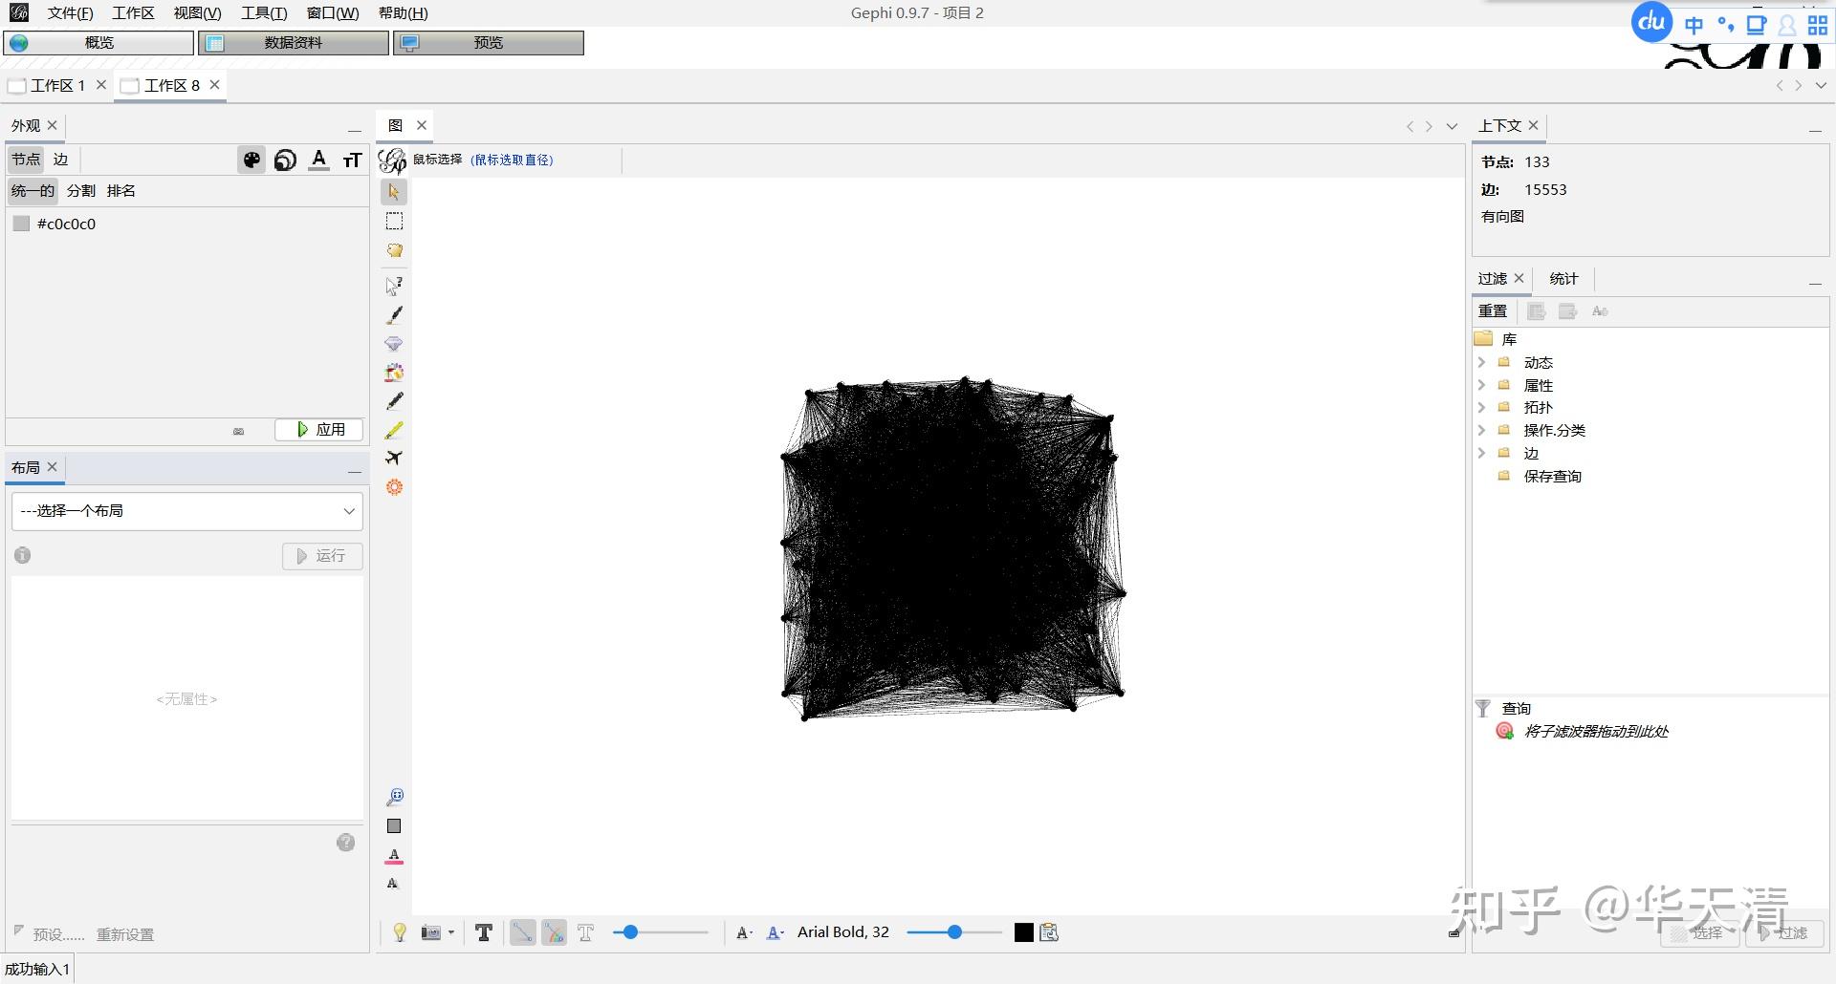
Task: Toggle node labels with bold T icon
Action: [x=484, y=933]
